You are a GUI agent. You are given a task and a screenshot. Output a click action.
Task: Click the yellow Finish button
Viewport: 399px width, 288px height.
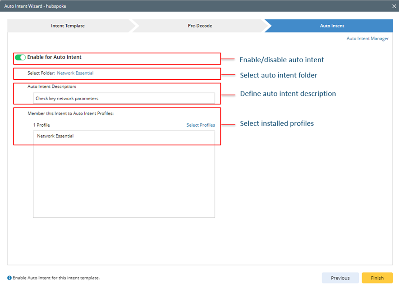tap(377, 278)
